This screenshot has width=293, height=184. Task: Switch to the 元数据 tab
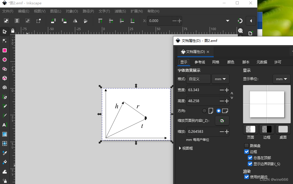pyautogui.click(x=262, y=62)
